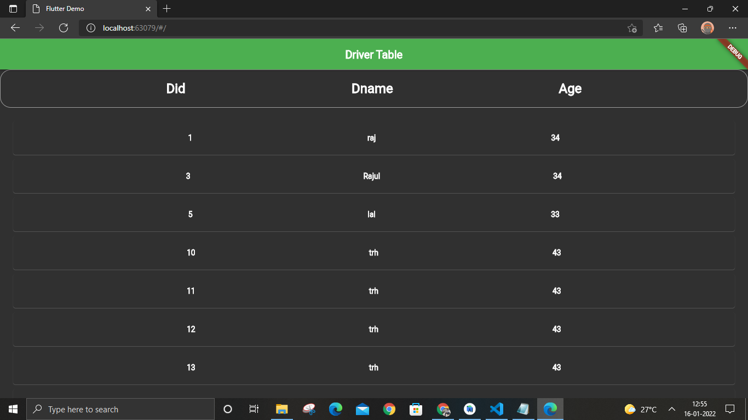
Task: Click the weather 27°C widget
Action: coord(641,409)
